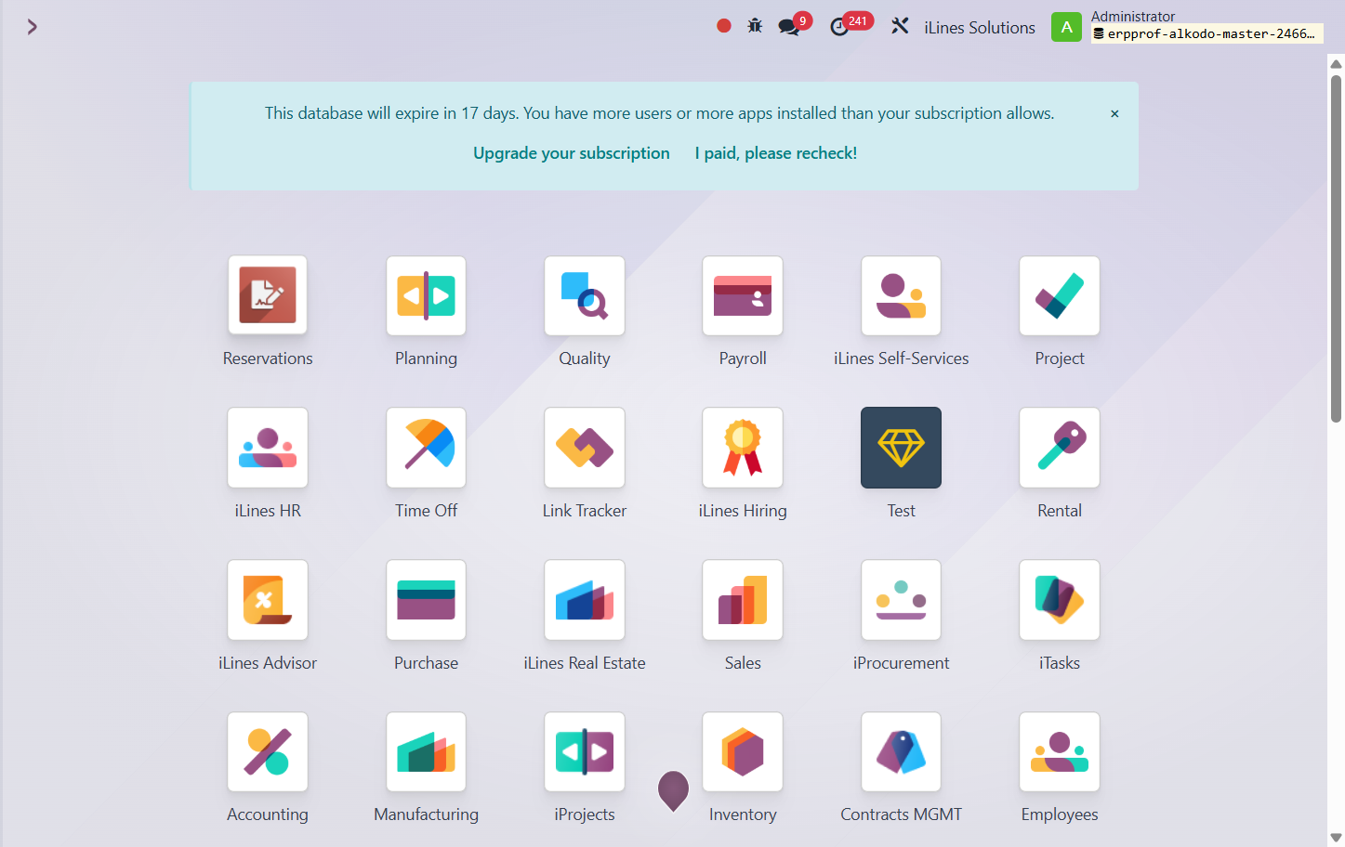The width and height of the screenshot is (1345, 847).
Task: Open iLines Self-Services app
Action: (x=901, y=295)
